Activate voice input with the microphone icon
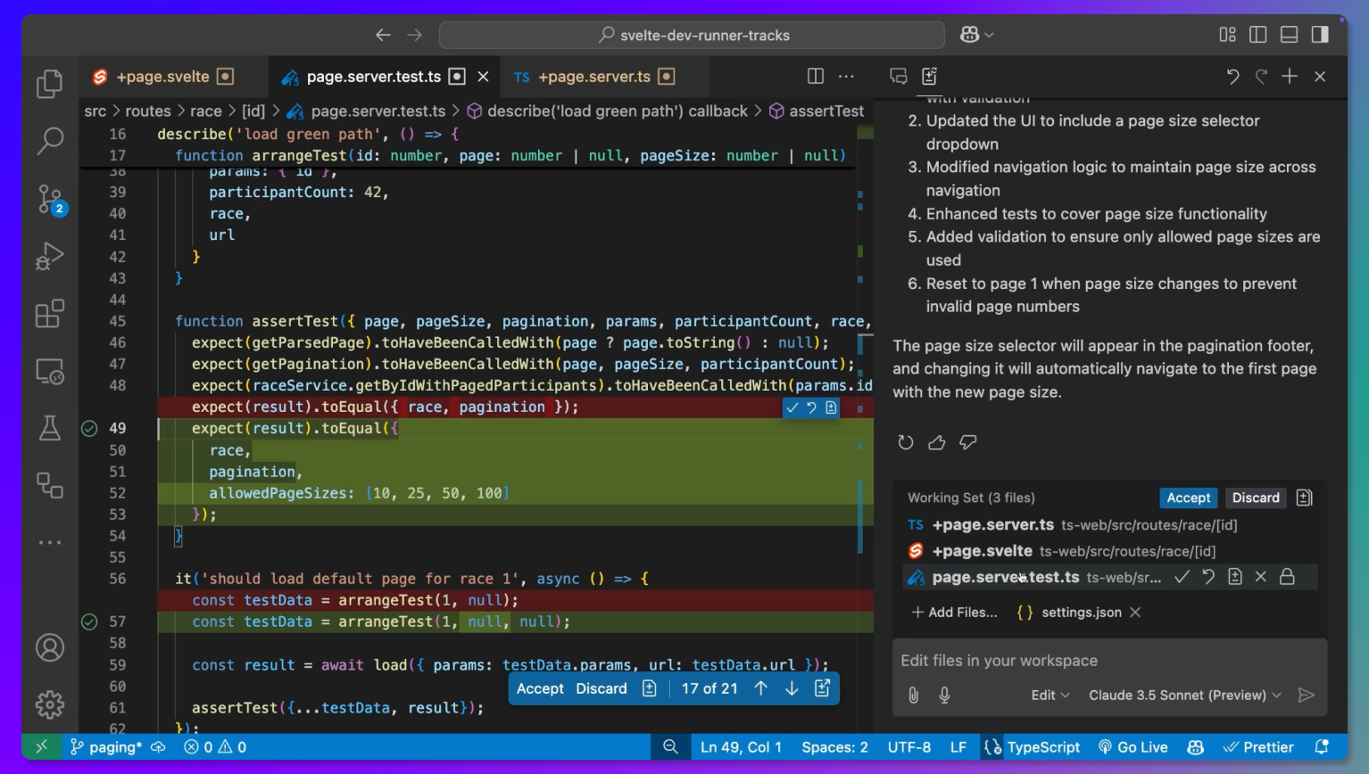Image resolution: width=1369 pixels, height=774 pixels. coord(944,695)
